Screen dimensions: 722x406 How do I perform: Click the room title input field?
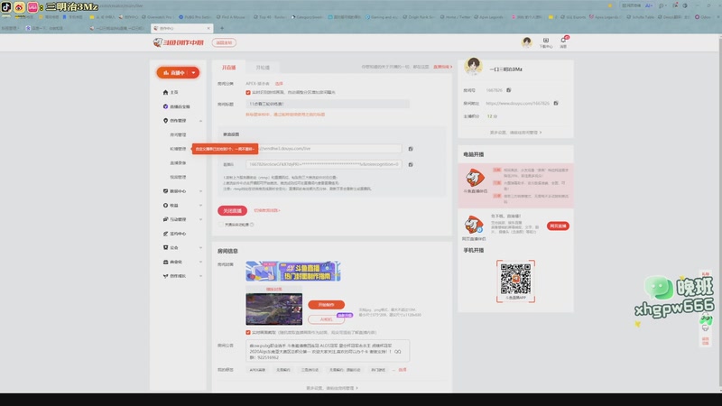click(328, 104)
